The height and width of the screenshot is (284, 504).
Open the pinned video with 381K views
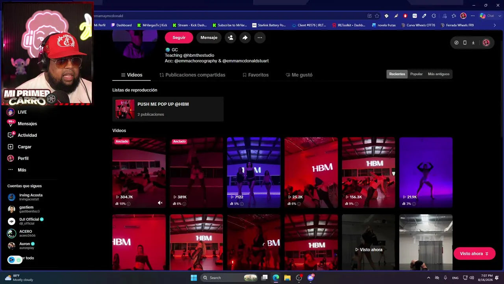point(196,172)
